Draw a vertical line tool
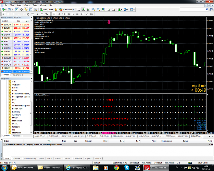 [14, 14]
